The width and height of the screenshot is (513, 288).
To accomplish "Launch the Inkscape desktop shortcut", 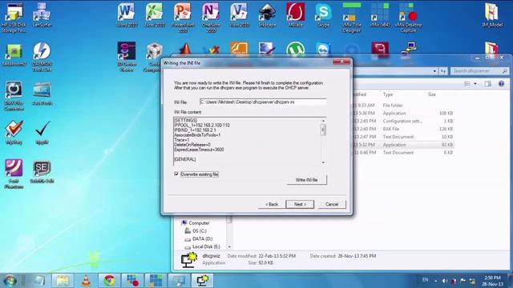I will [x=267, y=15].
